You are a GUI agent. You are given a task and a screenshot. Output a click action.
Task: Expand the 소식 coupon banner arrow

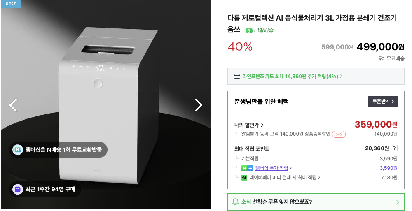coord(398,202)
